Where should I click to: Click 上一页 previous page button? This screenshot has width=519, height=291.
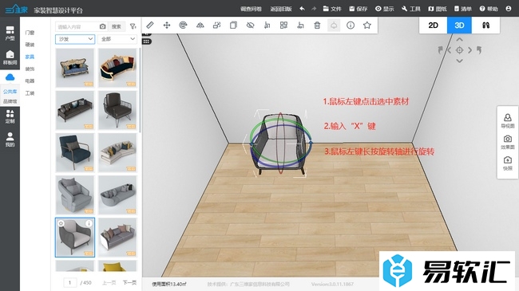point(109,282)
